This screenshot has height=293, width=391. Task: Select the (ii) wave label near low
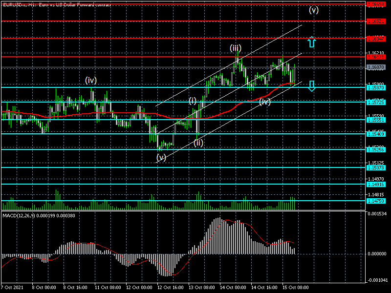[198, 143]
